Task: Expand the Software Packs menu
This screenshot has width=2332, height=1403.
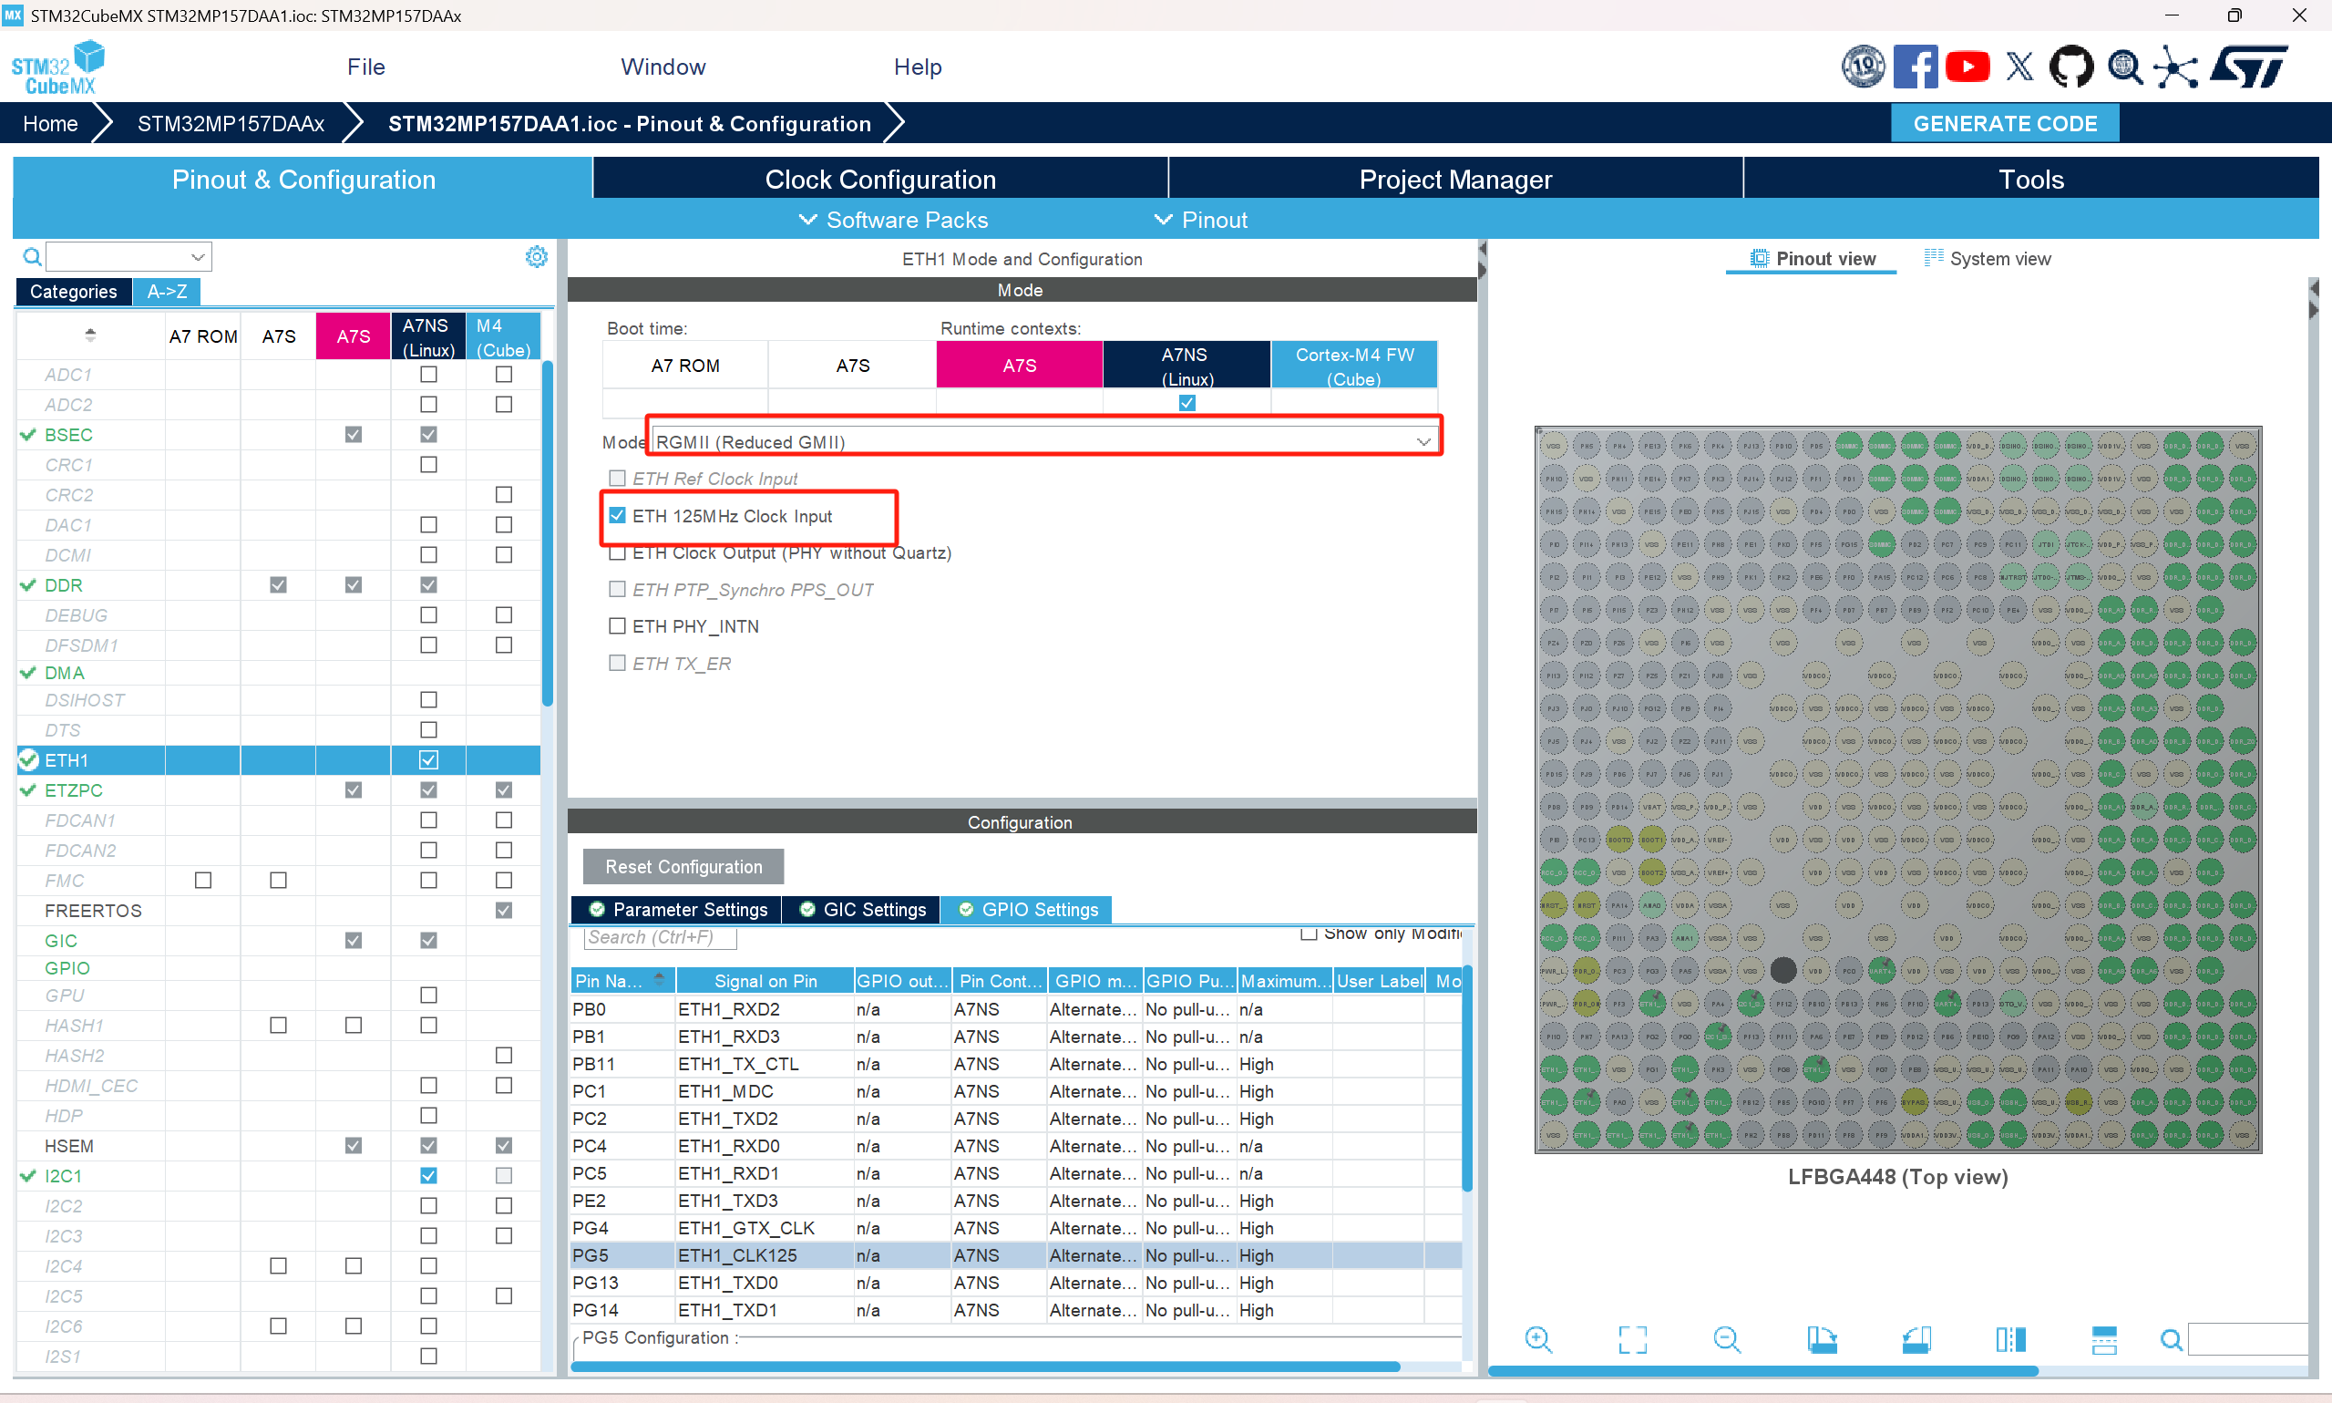Action: tap(893, 220)
